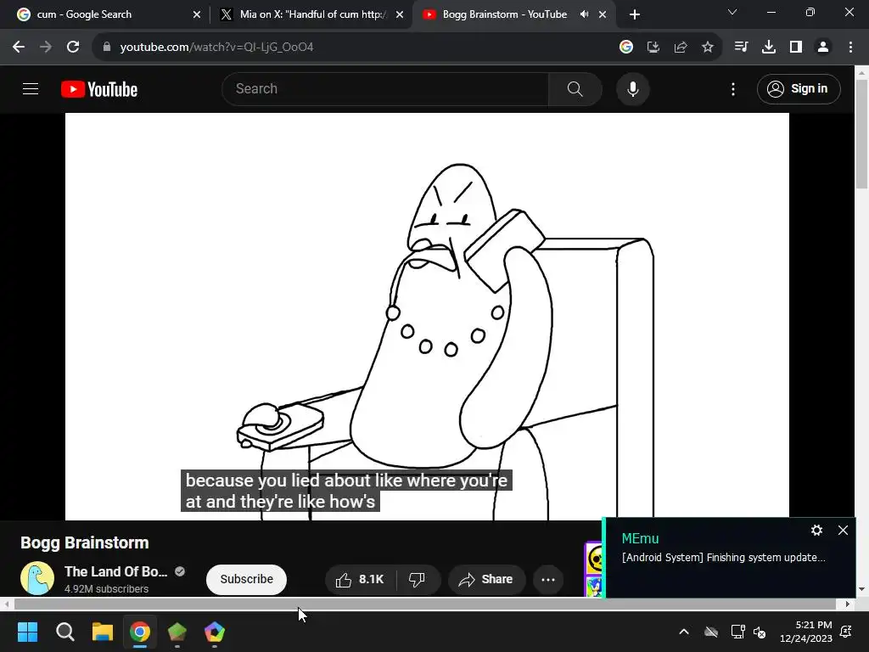
Task: Open a new browser tab
Action: pos(635,14)
